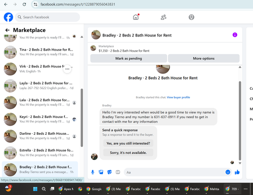Select Bradley's conversation in the list
Screen dimensions: 253x195
click(40, 169)
